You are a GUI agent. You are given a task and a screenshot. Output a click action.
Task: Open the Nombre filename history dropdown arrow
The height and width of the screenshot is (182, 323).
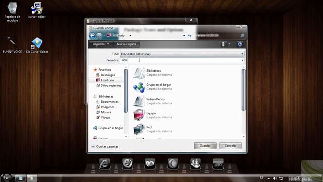click(x=242, y=60)
